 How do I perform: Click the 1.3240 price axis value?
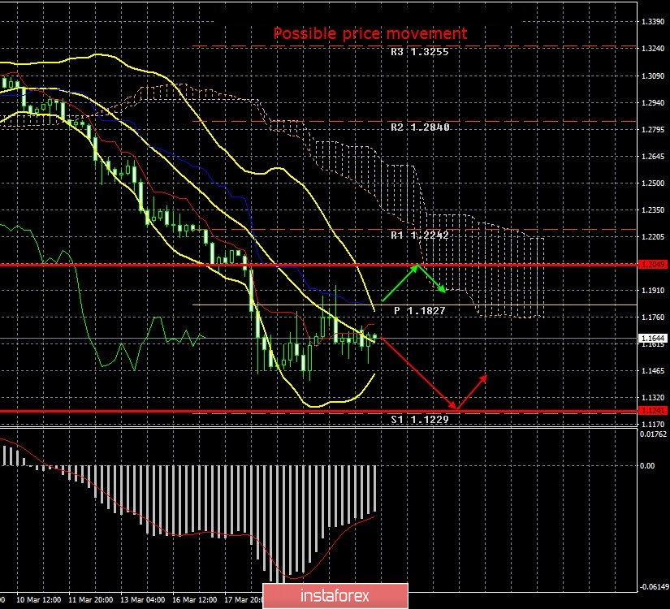tap(653, 49)
